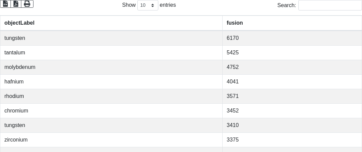Click inside the Search input field
Viewport: 362px width, 152px height.
tap(330, 5)
